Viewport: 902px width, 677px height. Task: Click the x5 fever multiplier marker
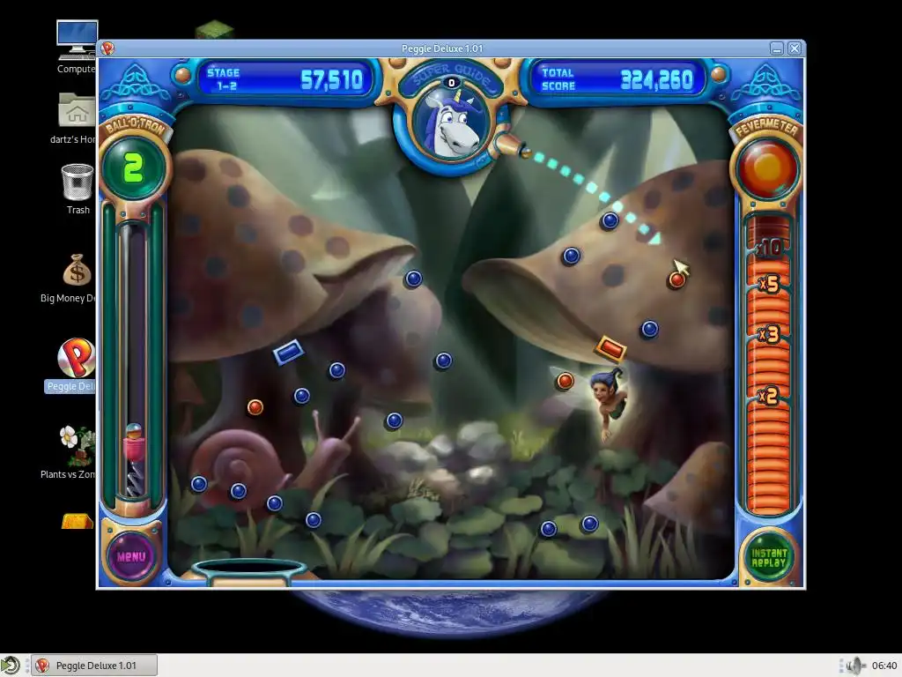click(x=769, y=284)
